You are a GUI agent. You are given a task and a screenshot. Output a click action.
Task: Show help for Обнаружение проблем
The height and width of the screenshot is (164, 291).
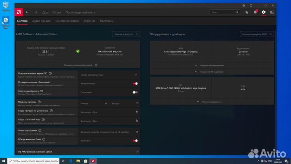click(x=44, y=139)
